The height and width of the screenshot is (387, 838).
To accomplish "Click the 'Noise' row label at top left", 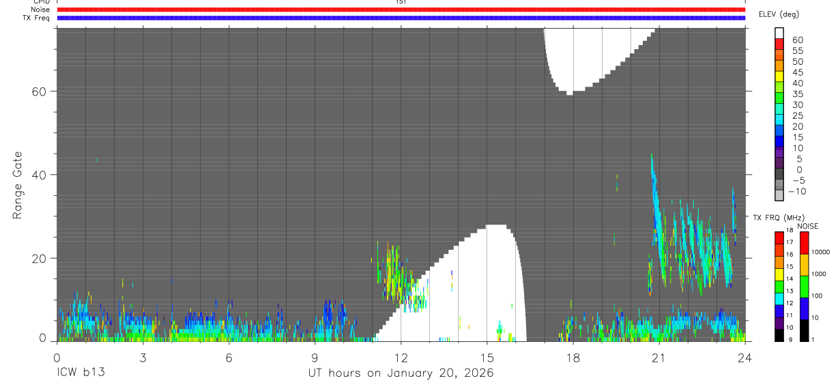I will [40, 10].
